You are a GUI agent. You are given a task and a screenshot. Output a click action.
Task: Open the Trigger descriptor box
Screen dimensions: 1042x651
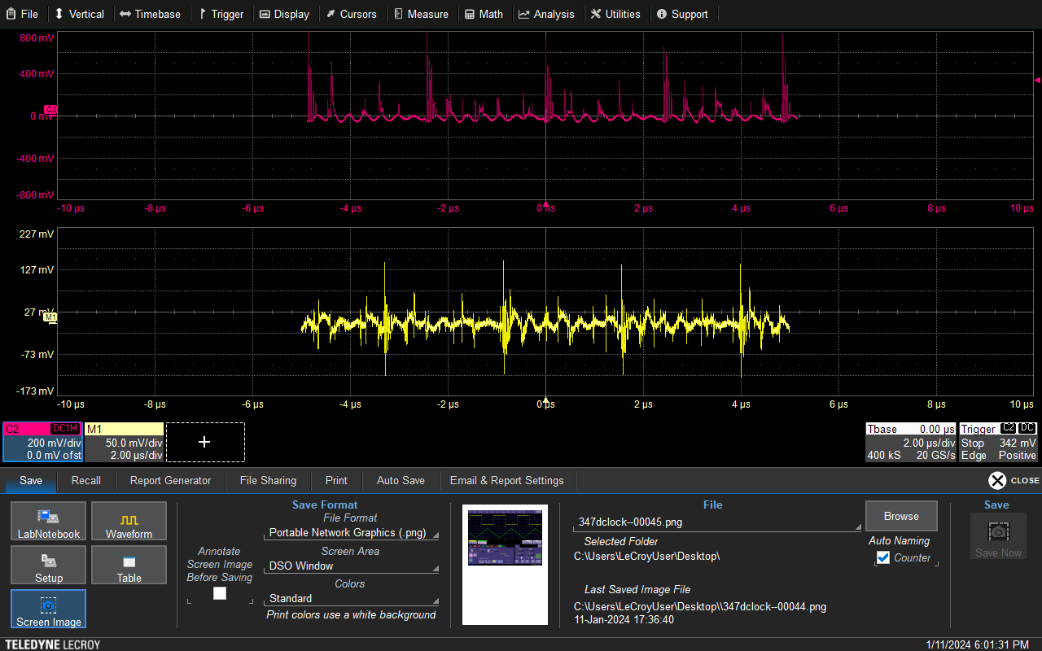999,442
